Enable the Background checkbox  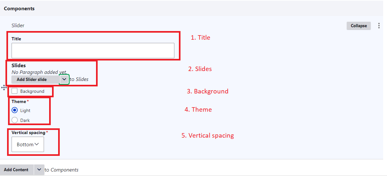point(14,91)
